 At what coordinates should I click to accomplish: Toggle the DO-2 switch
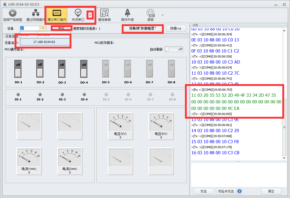40,69
